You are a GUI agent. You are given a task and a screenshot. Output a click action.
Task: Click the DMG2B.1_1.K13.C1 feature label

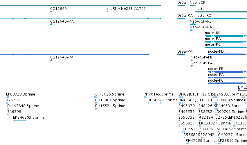pos(195,94)
